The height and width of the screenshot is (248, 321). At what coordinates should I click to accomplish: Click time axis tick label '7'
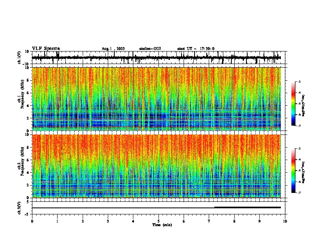(x=209, y=221)
